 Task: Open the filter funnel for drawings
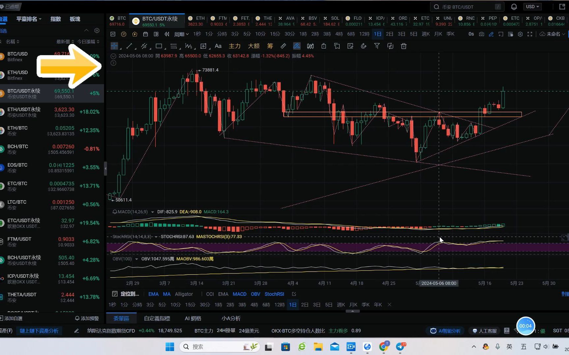tap(377, 46)
